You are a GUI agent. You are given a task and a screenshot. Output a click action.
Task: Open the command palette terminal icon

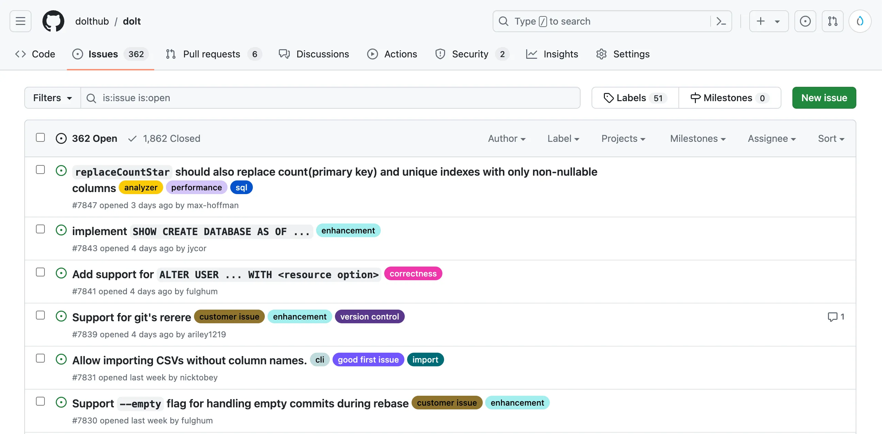tap(721, 21)
